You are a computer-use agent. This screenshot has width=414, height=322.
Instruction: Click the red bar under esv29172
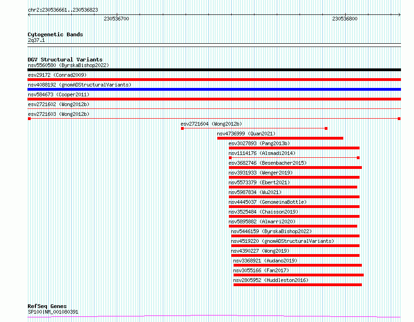(x=214, y=80)
